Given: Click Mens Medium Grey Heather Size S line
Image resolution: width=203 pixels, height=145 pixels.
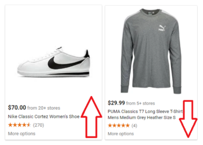Looking at the screenshot, I should point(142,118).
